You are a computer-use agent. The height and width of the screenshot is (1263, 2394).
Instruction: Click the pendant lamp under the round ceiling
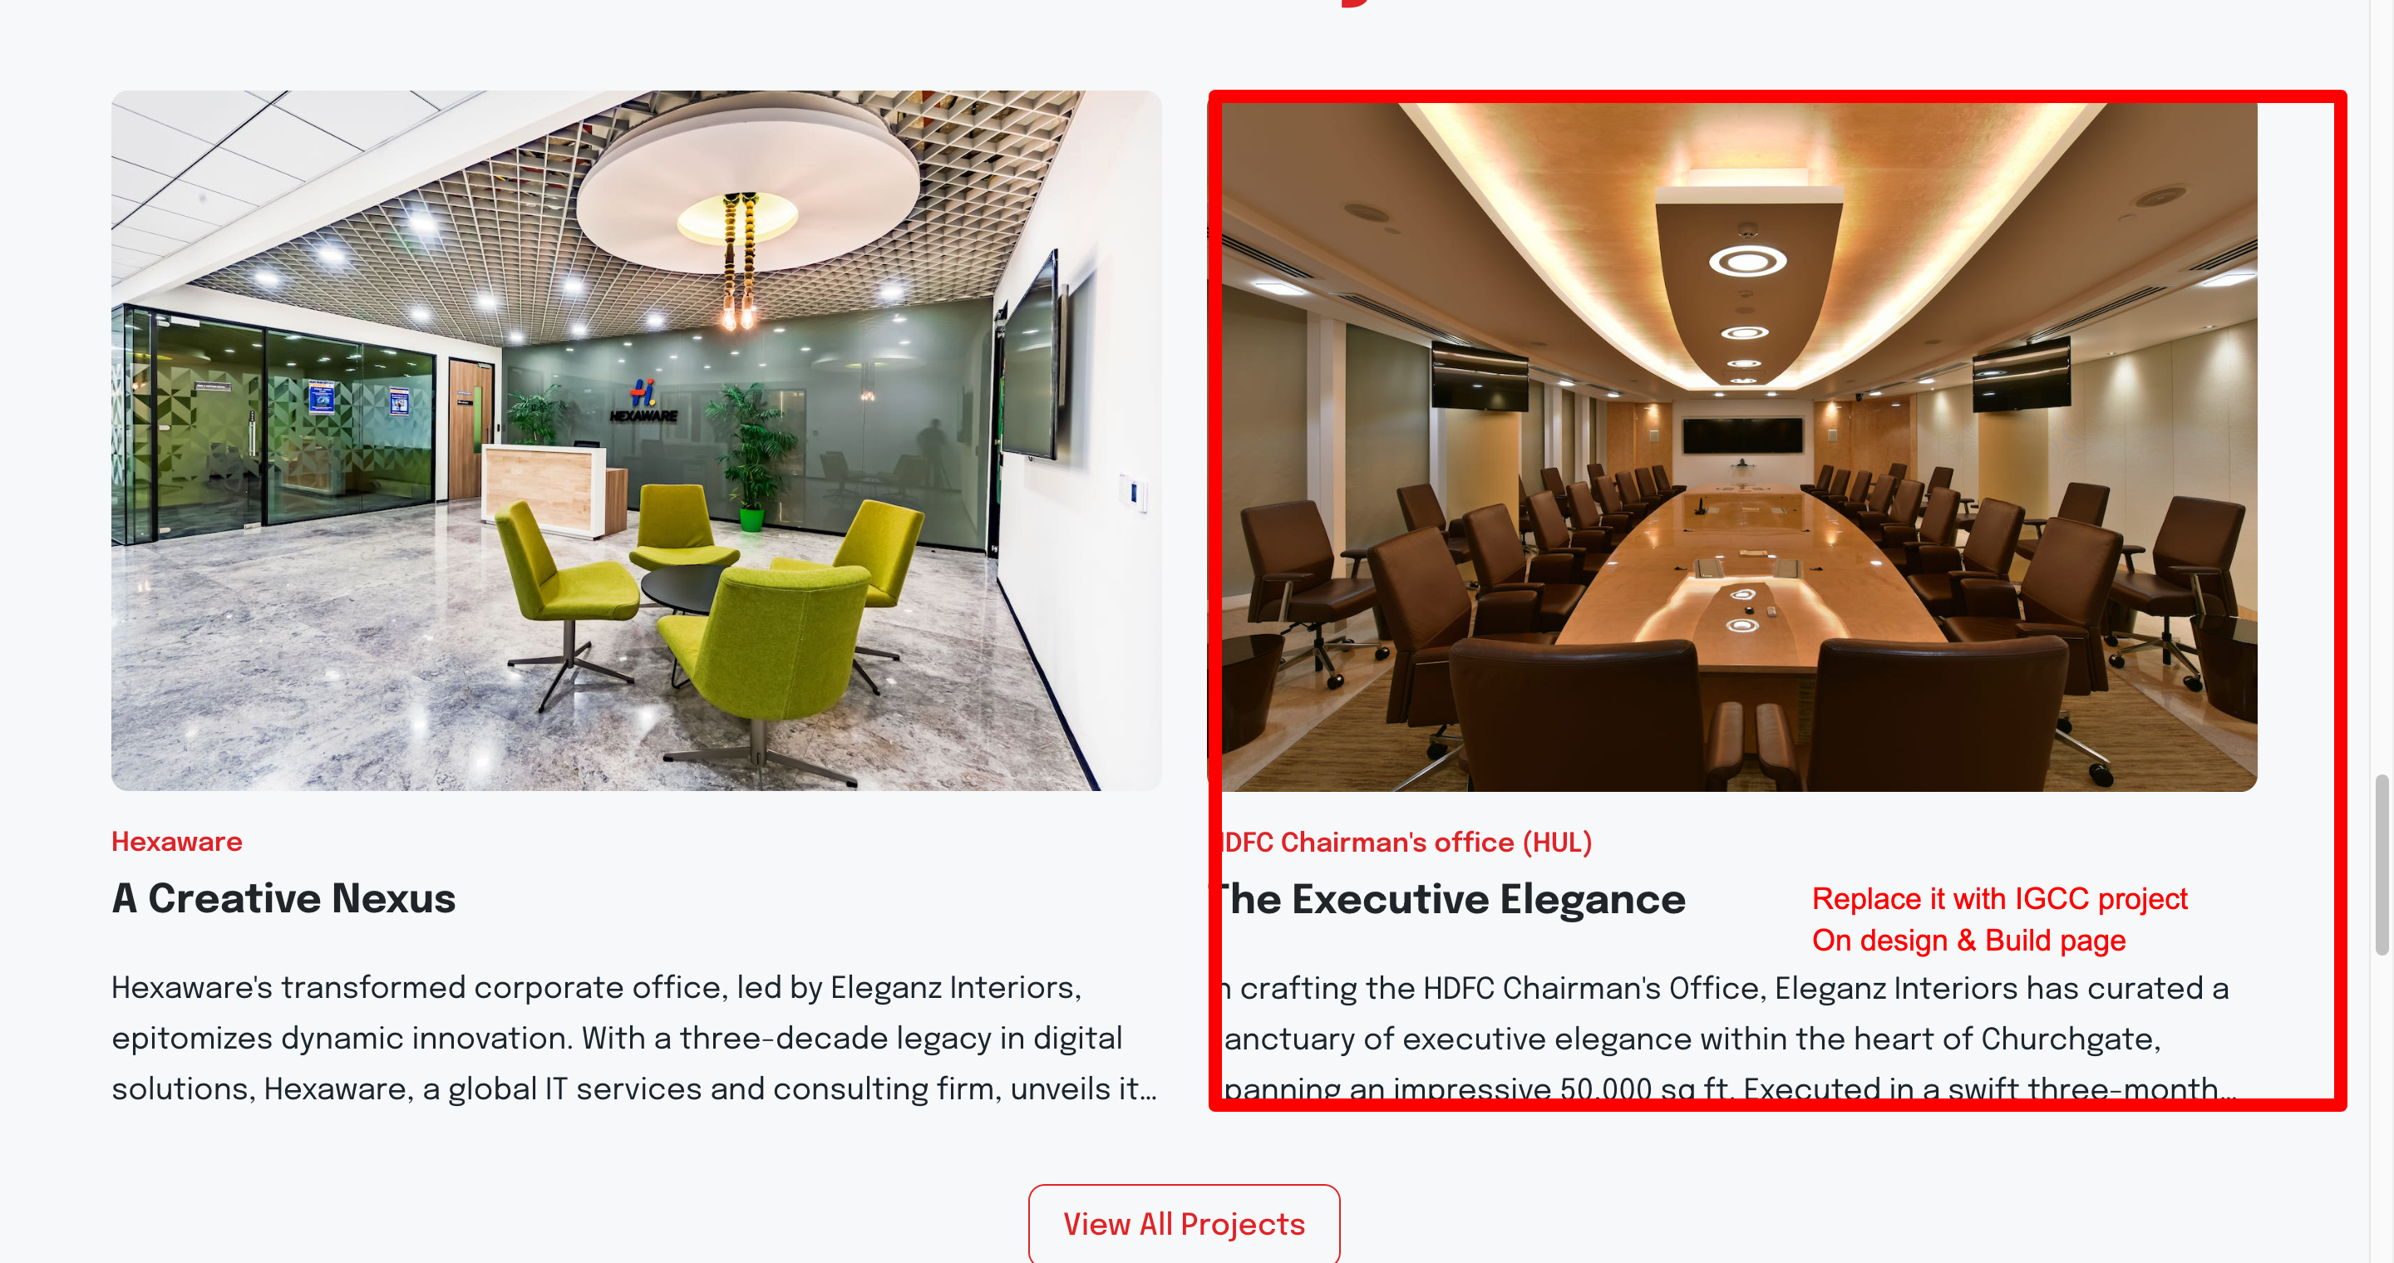[739, 262]
